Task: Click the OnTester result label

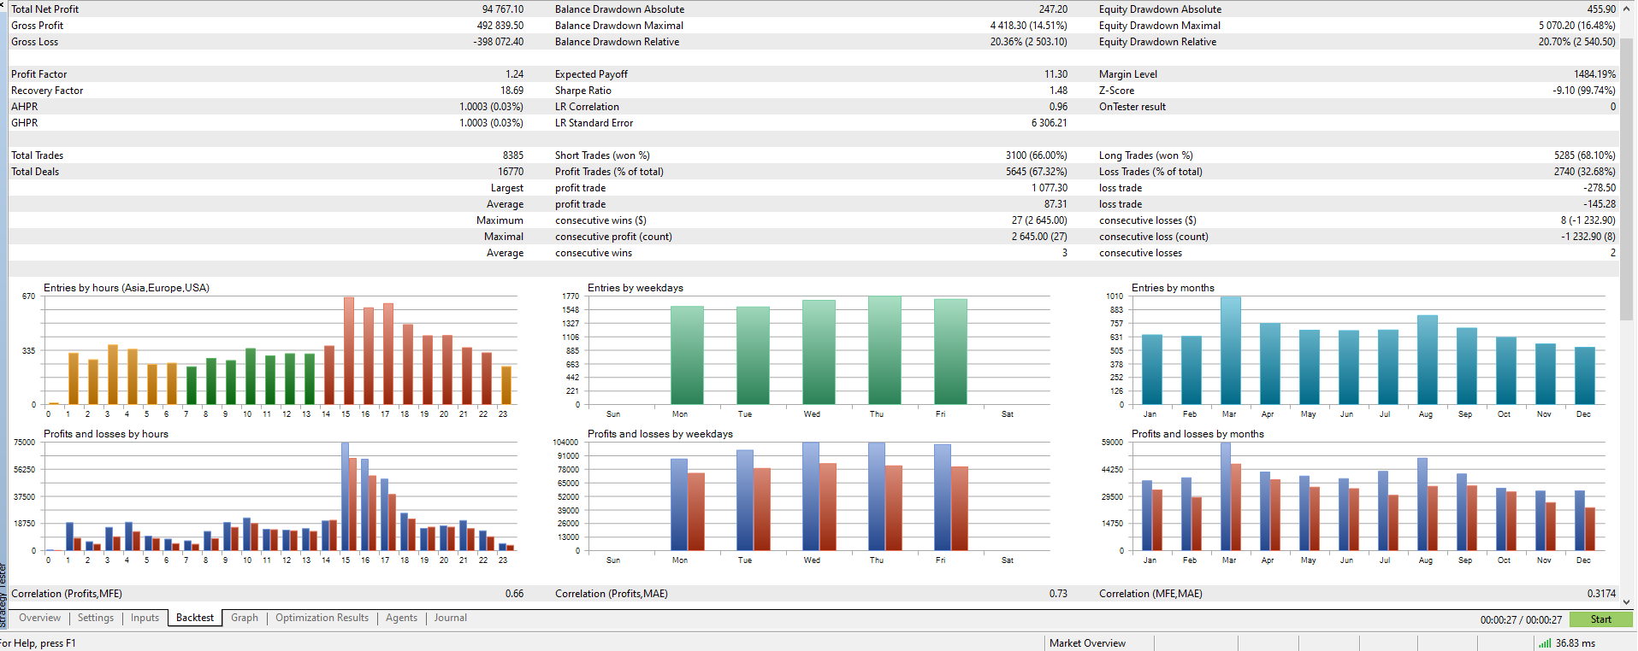Action: pos(1132,107)
